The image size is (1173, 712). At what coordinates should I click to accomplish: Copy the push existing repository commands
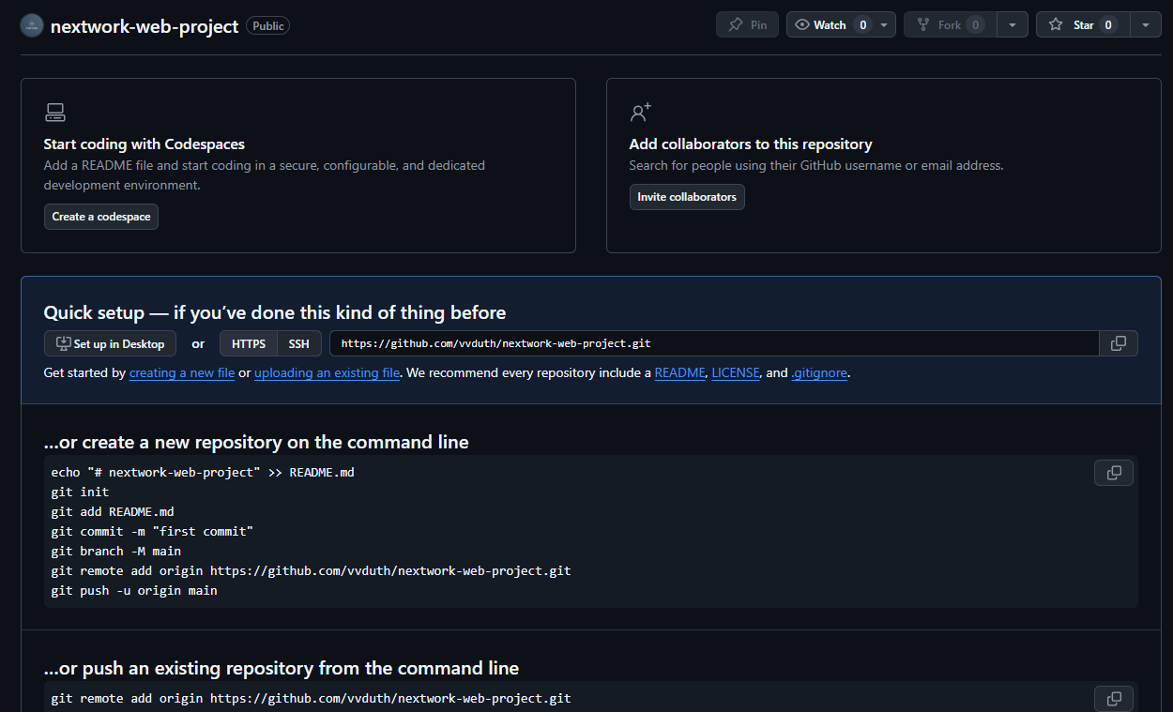point(1113,698)
